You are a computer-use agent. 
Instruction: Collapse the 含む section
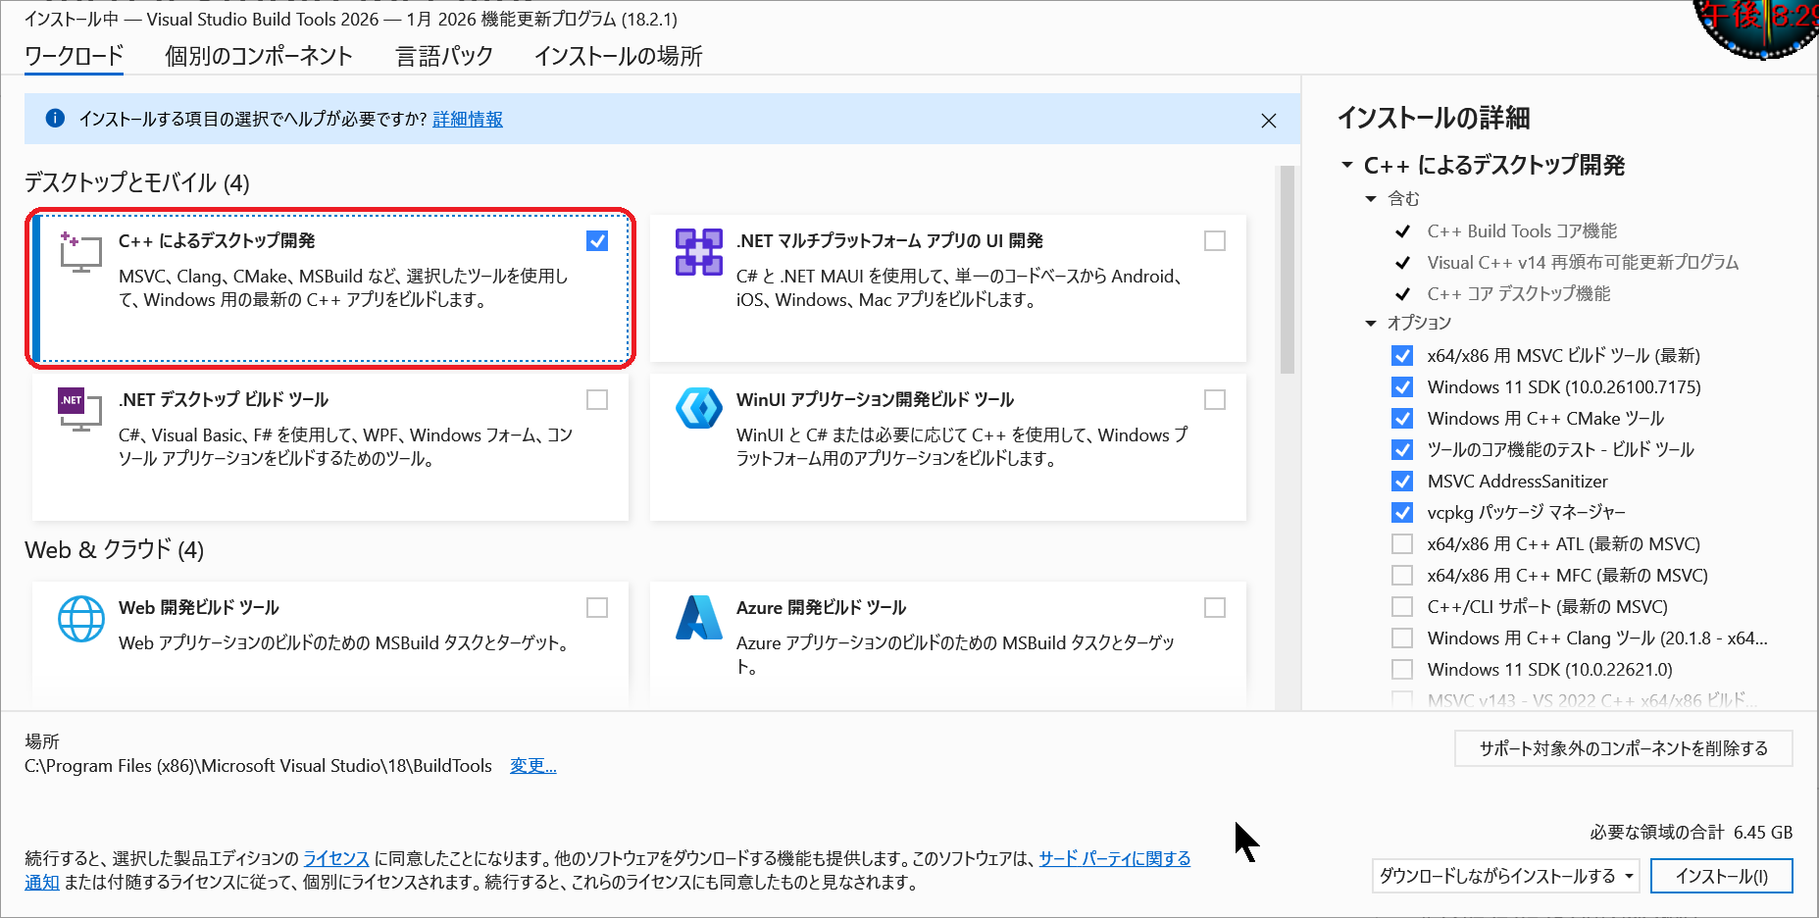[1370, 198]
